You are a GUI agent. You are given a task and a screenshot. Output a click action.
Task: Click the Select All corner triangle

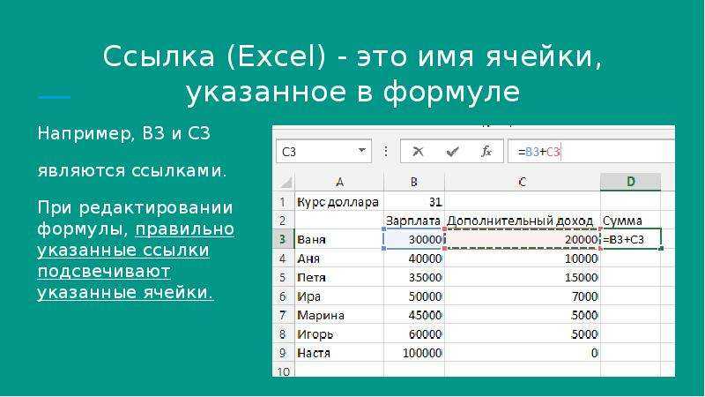click(x=286, y=183)
